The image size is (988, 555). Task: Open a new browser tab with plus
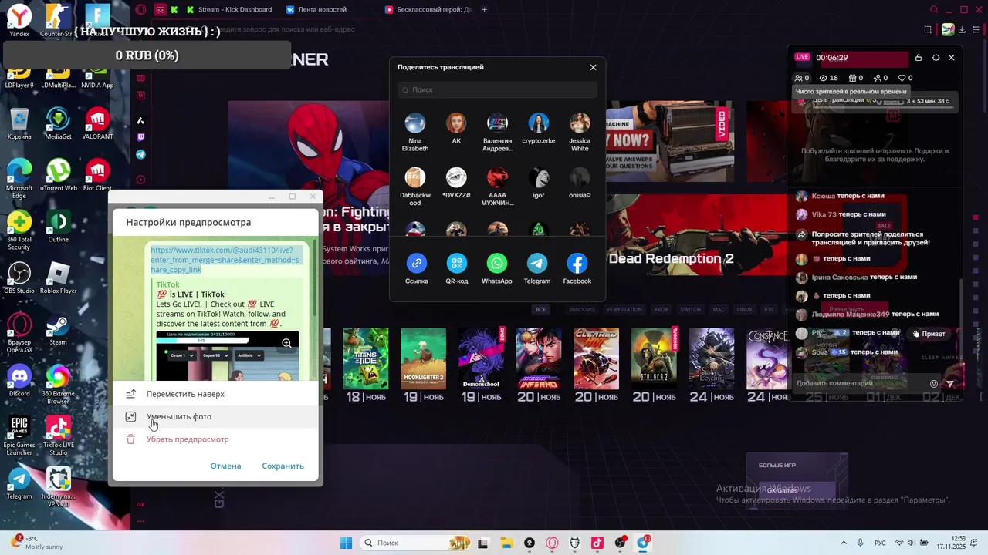pyautogui.click(x=485, y=9)
